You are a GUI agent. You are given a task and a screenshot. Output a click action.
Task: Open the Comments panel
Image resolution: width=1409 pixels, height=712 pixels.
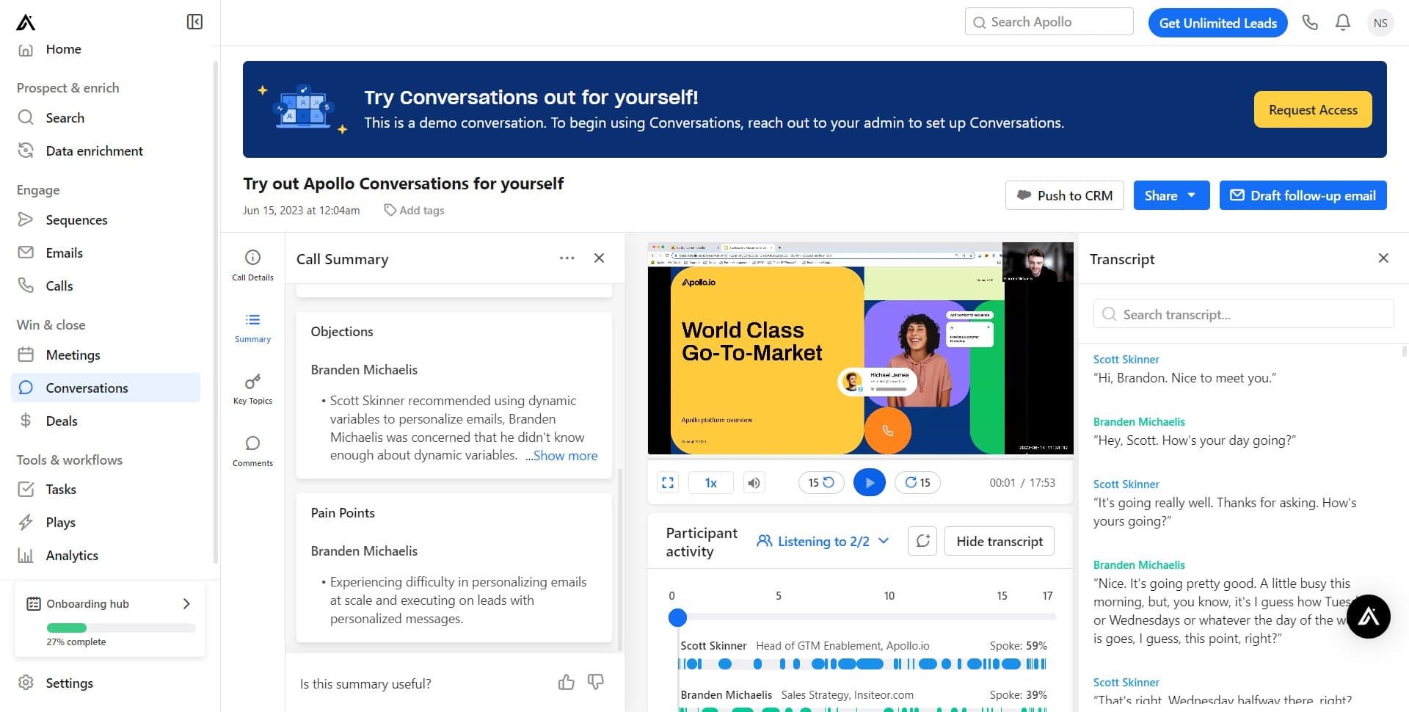pyautogui.click(x=252, y=451)
